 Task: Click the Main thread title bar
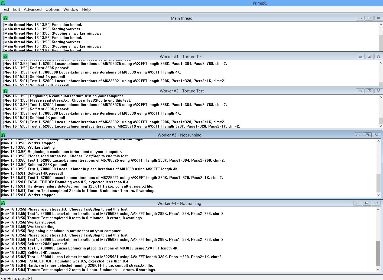click(x=181, y=18)
